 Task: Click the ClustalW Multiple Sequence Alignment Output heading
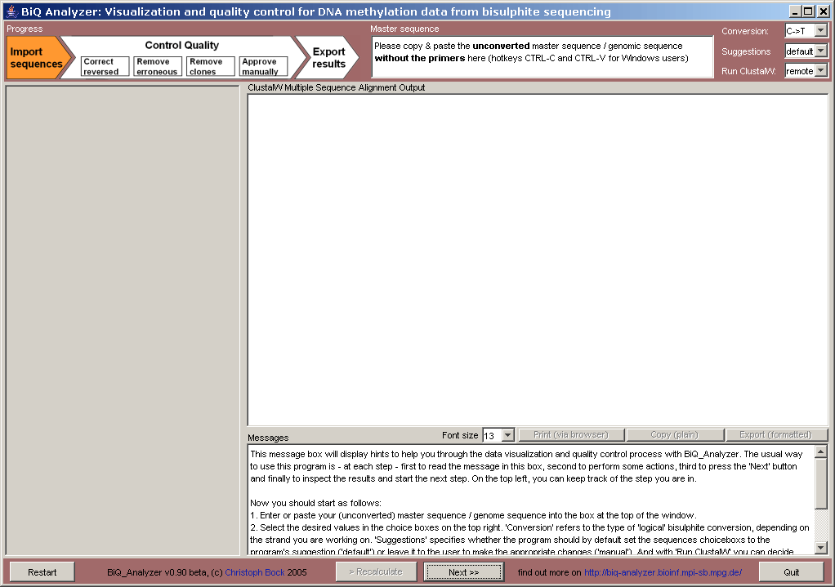click(336, 87)
